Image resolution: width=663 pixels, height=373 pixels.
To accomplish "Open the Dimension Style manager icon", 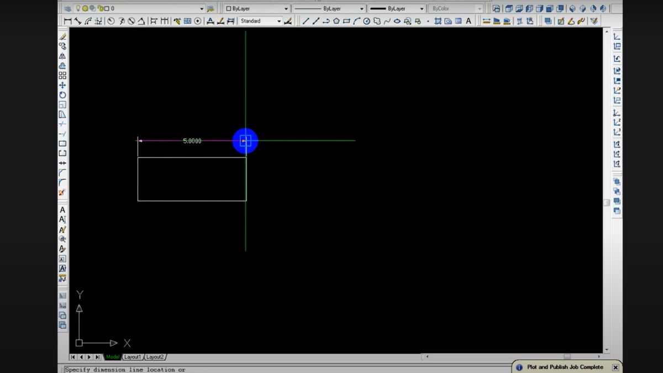I will point(287,21).
